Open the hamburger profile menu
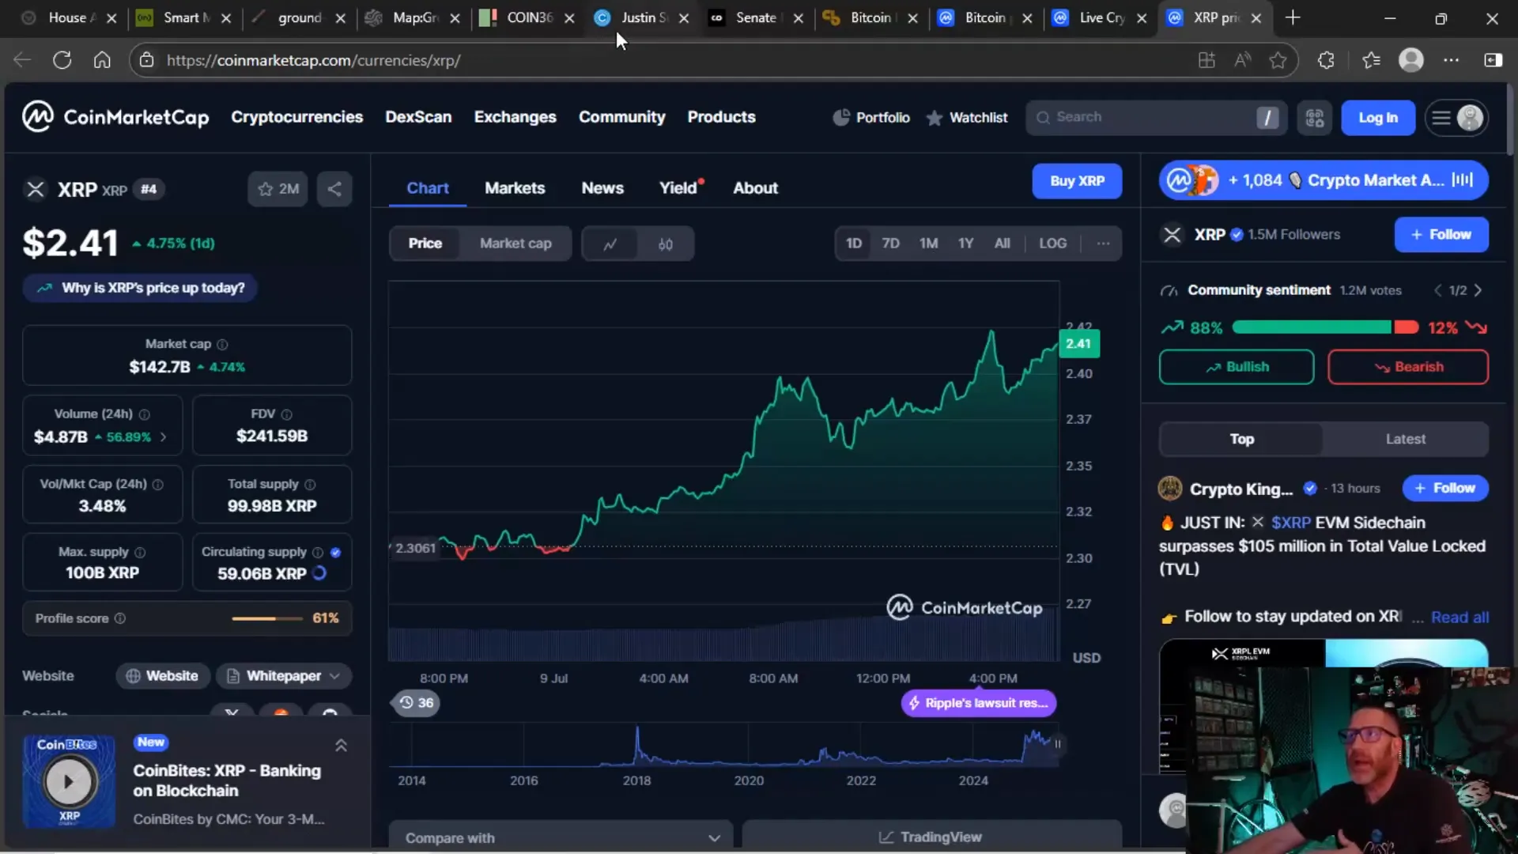The image size is (1518, 854). [1456, 118]
